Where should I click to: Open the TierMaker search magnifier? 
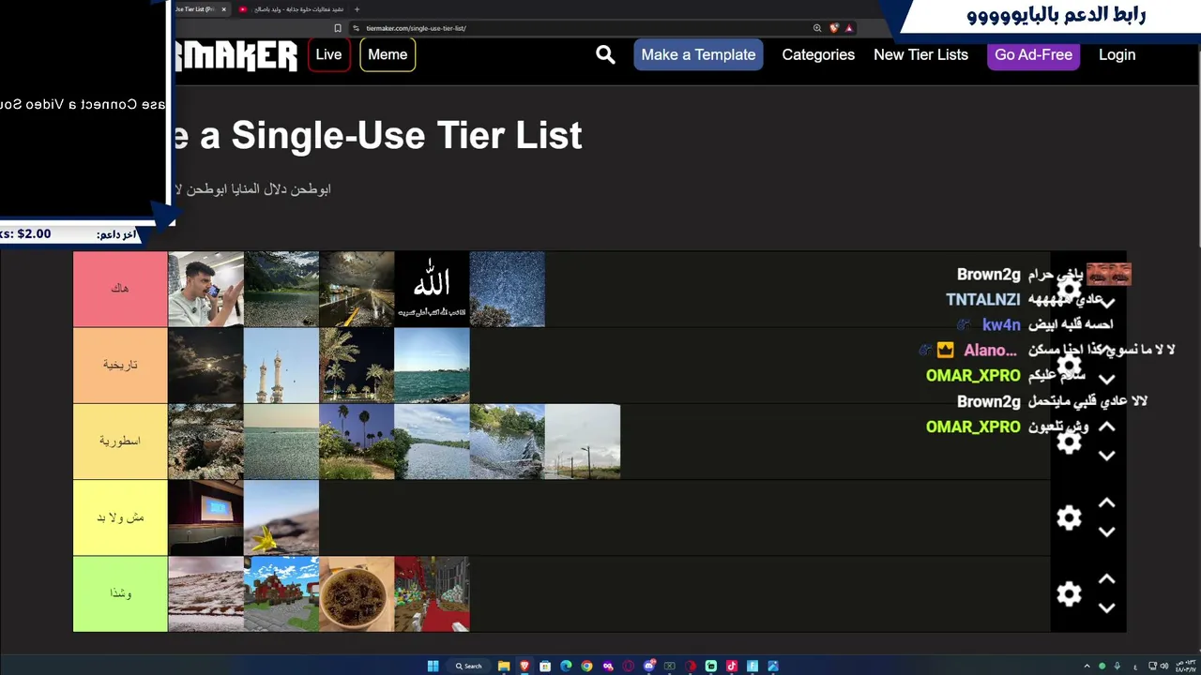pos(605,54)
